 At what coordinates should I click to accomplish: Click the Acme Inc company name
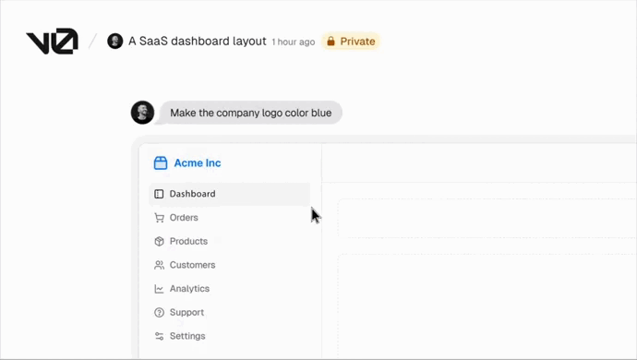[x=198, y=163]
